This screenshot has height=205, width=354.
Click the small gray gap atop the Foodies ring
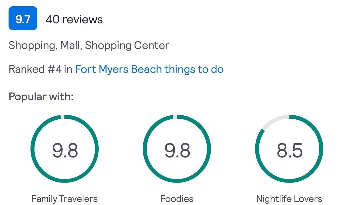(x=175, y=117)
